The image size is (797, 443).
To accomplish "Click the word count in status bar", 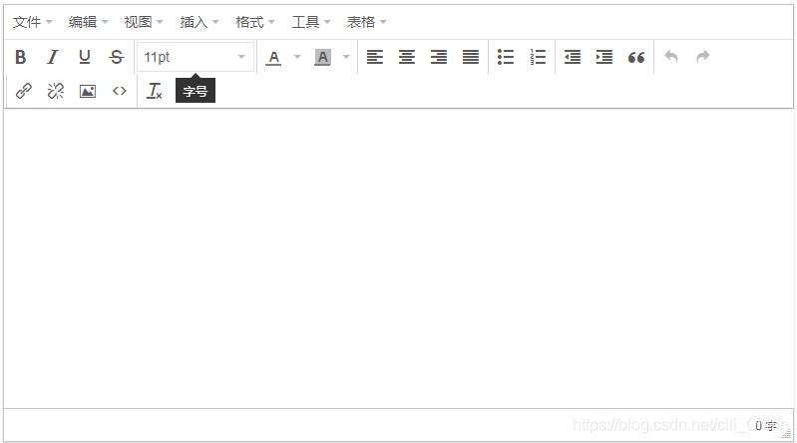I will [x=765, y=426].
